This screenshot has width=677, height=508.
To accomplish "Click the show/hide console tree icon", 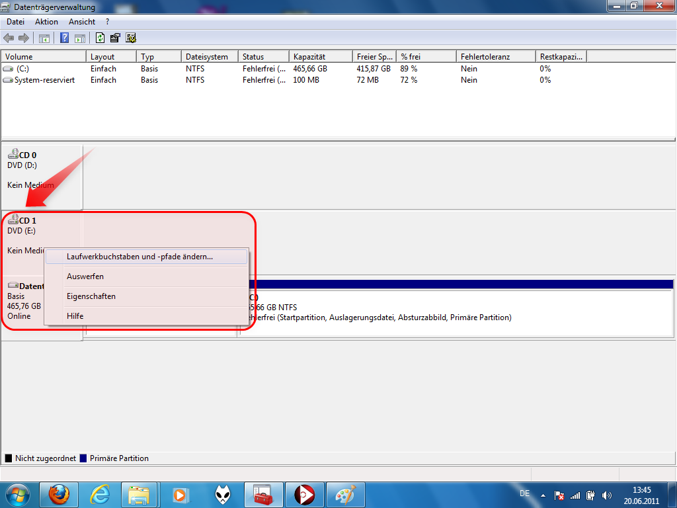I will (44, 38).
